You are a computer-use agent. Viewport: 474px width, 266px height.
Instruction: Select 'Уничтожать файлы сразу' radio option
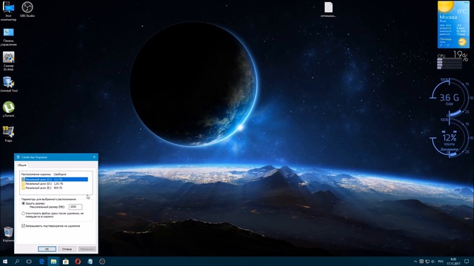click(x=24, y=214)
